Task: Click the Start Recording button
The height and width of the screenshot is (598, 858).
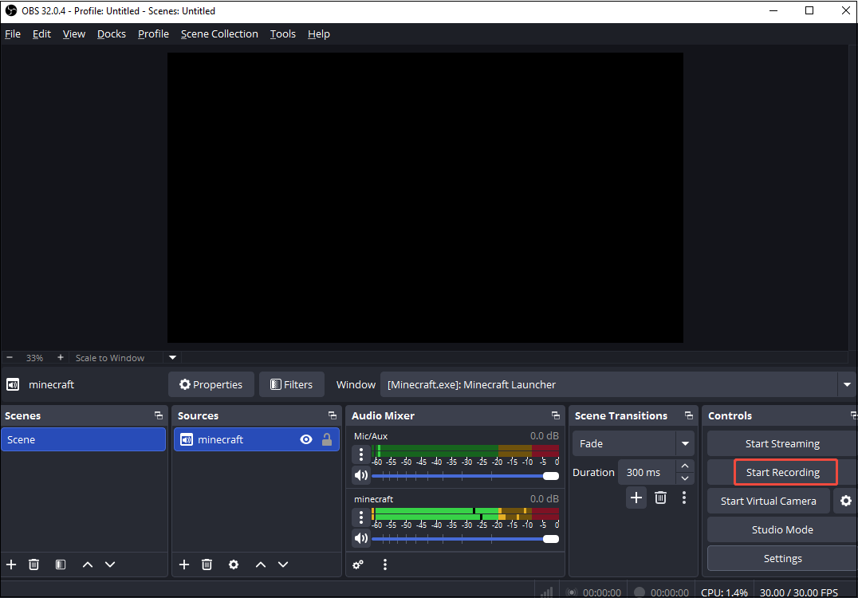Action: tap(785, 472)
